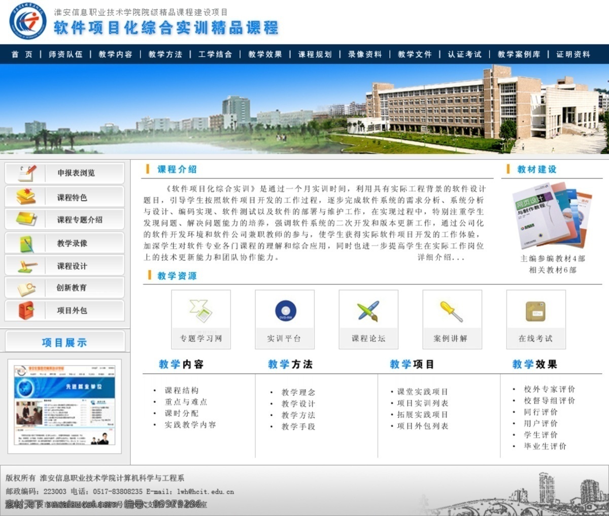Open 校督导组评价 link
The height and width of the screenshot is (516, 609).
550,401
